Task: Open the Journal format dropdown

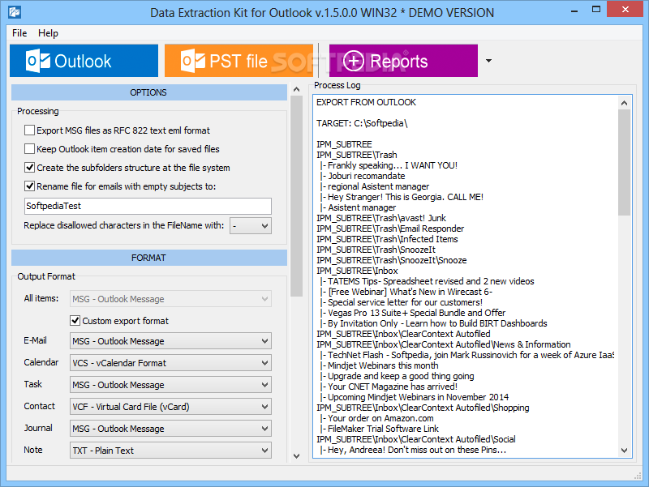Action: [x=170, y=429]
